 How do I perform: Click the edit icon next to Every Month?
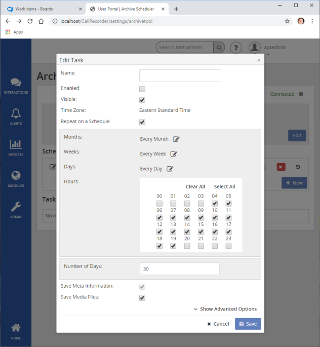[176, 139]
